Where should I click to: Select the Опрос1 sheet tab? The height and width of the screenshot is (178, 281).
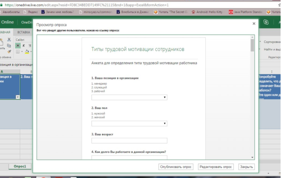tap(20, 166)
